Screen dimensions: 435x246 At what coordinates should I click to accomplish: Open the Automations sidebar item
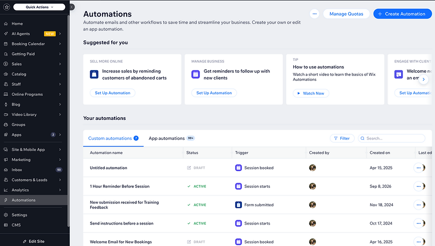(34, 200)
